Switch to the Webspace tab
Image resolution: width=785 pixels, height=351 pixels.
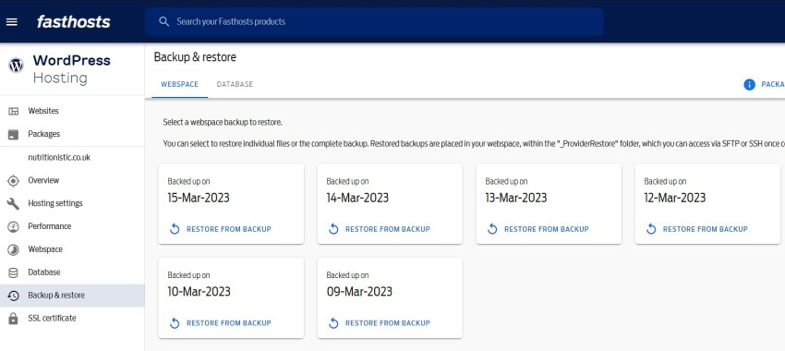point(180,84)
